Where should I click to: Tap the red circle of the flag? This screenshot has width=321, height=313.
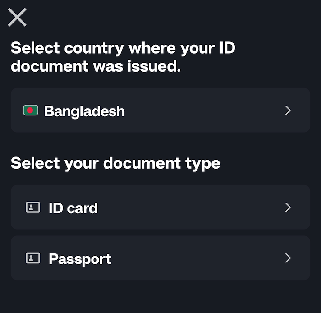(30, 110)
